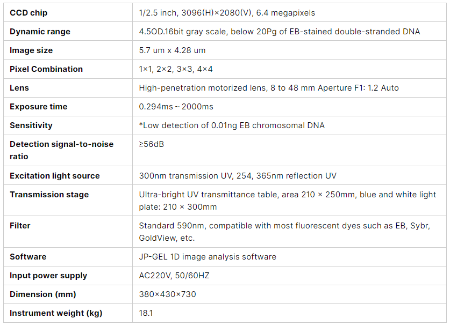This screenshot has height=326, width=450.
Task: Click the Dimension (mm) value 380×430×730
Action: click(x=167, y=294)
